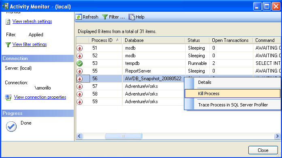The width and height of the screenshot is (282, 158).
Task: Click the scroll left arrow
Action: [x=79, y=136]
